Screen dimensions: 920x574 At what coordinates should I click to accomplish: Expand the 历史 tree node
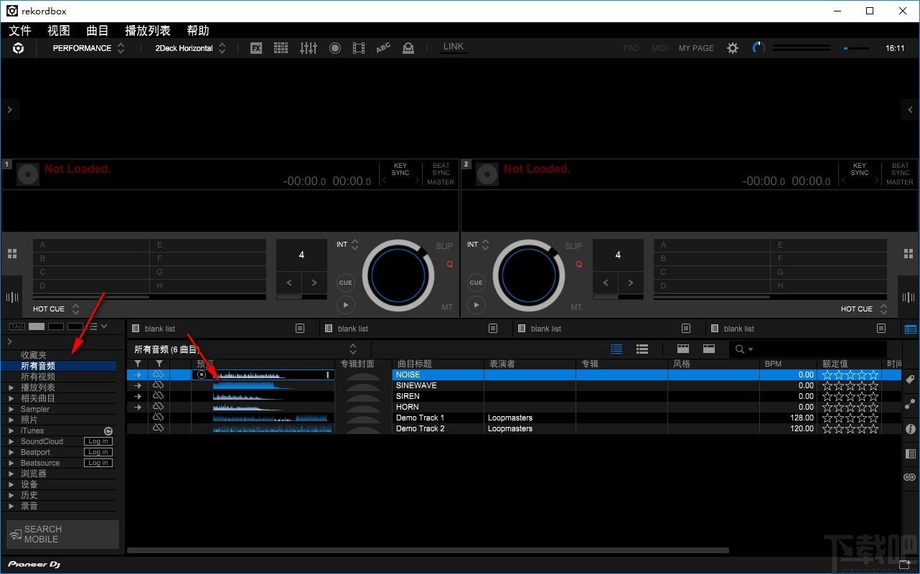11,495
